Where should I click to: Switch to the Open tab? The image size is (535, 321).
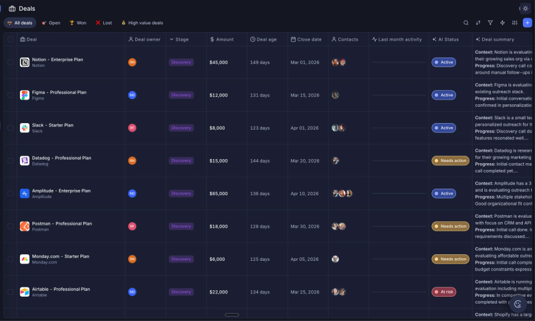pyautogui.click(x=51, y=23)
